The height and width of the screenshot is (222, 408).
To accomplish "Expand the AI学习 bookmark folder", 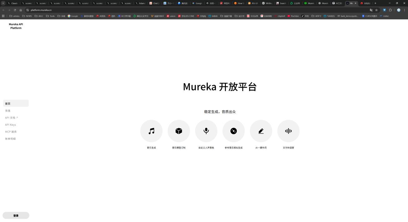I will pyautogui.click(x=316, y=16).
